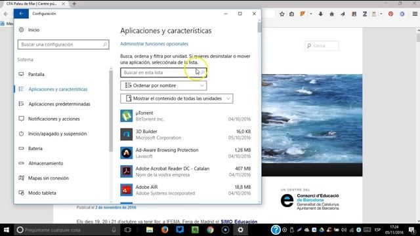Open a new tab in Firefox
This screenshot has height=236, width=420.
pyautogui.click(x=74, y=4)
